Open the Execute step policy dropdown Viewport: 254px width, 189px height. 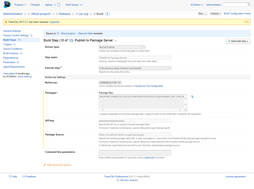(135, 68)
